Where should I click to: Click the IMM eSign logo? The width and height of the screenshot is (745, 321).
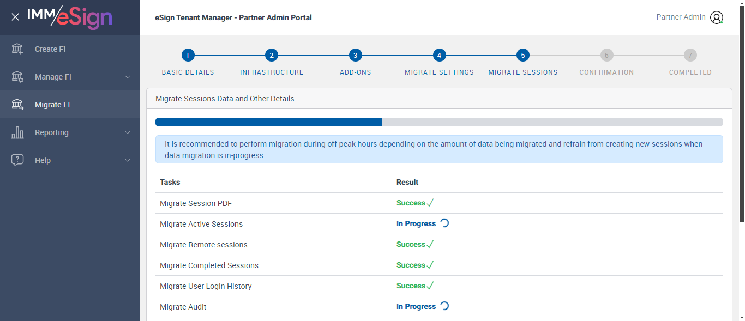(x=70, y=17)
